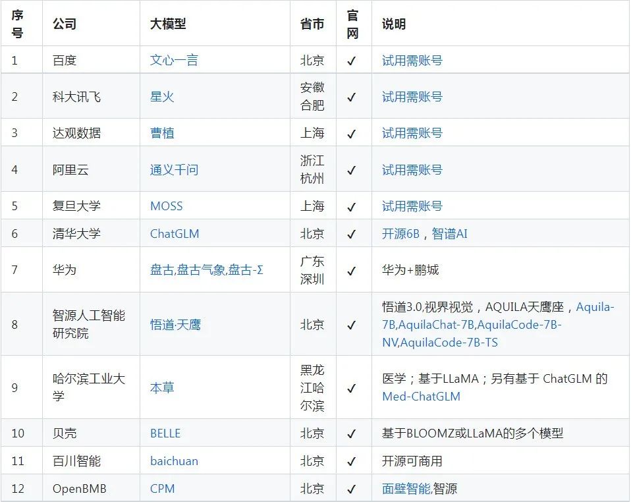This screenshot has width=631, height=502.
Task: Click the 开源可商用 description text
Action: 412,461
